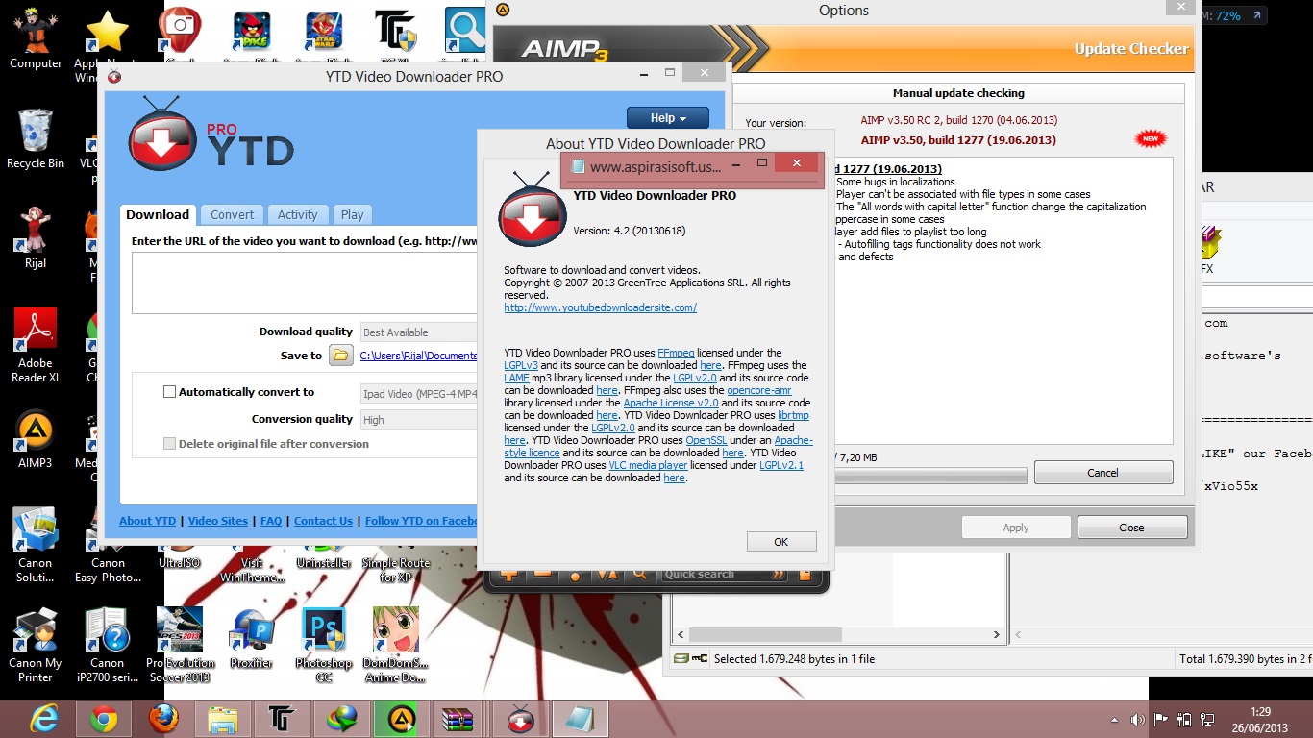Click the About YTD footer link
1313x738 pixels.
tap(148, 521)
